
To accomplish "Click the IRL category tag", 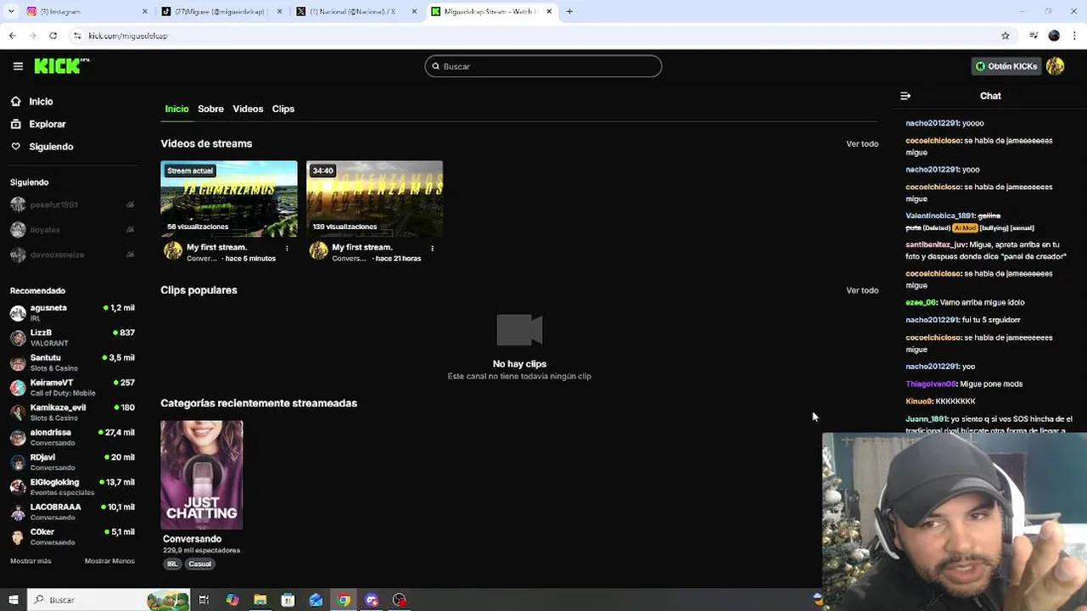I will 172,563.
